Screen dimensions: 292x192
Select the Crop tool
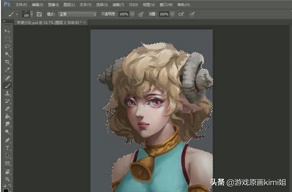pyautogui.click(x=7, y=62)
